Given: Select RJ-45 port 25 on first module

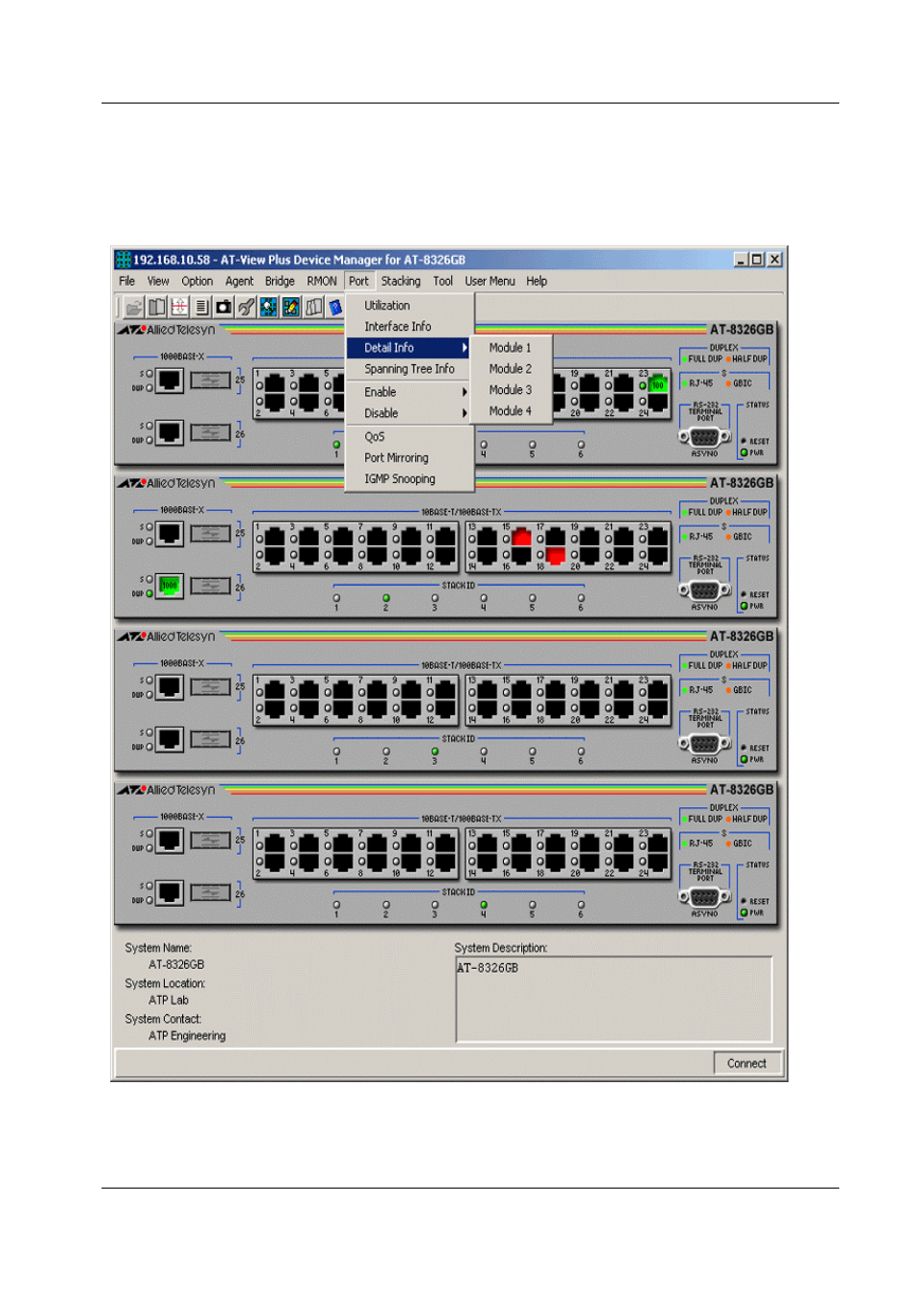Looking at the screenshot, I should tap(170, 380).
